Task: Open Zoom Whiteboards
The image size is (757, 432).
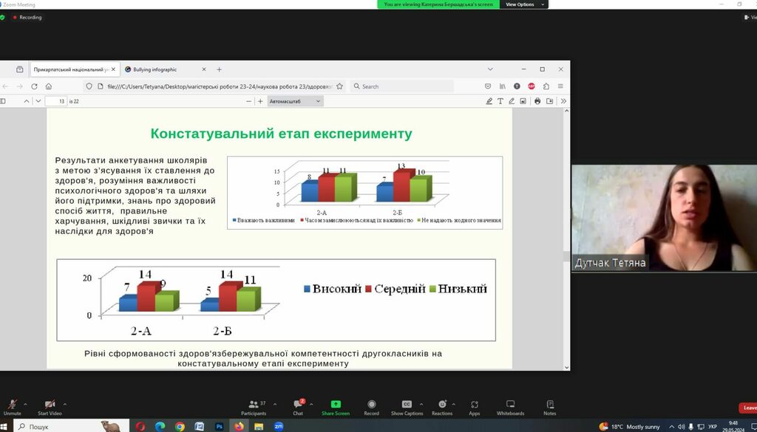Action: point(510,405)
